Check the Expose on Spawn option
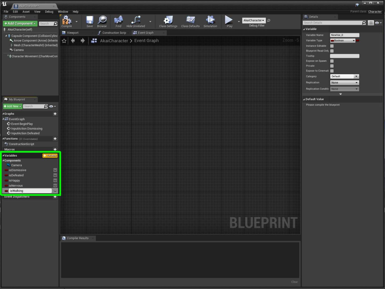The width and height of the screenshot is (385, 289). click(332, 61)
